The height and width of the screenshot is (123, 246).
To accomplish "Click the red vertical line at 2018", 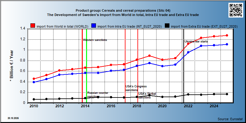I will 138,66.
